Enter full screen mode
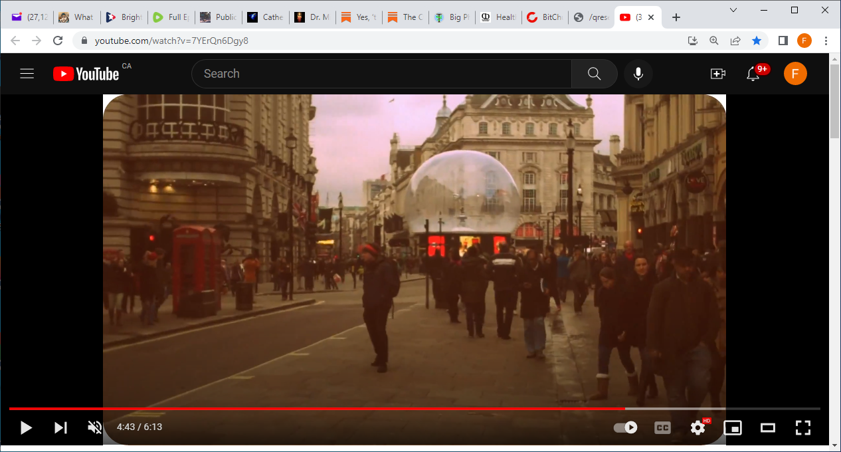The height and width of the screenshot is (452, 841). click(803, 427)
